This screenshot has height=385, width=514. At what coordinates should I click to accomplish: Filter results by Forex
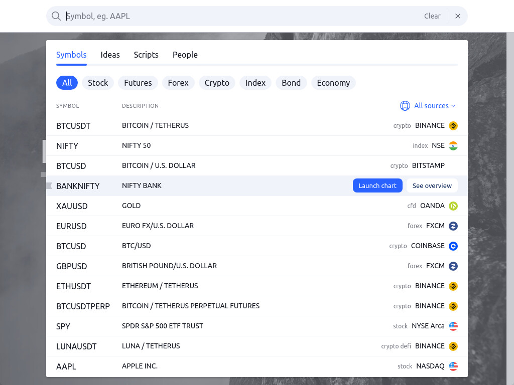tap(178, 83)
